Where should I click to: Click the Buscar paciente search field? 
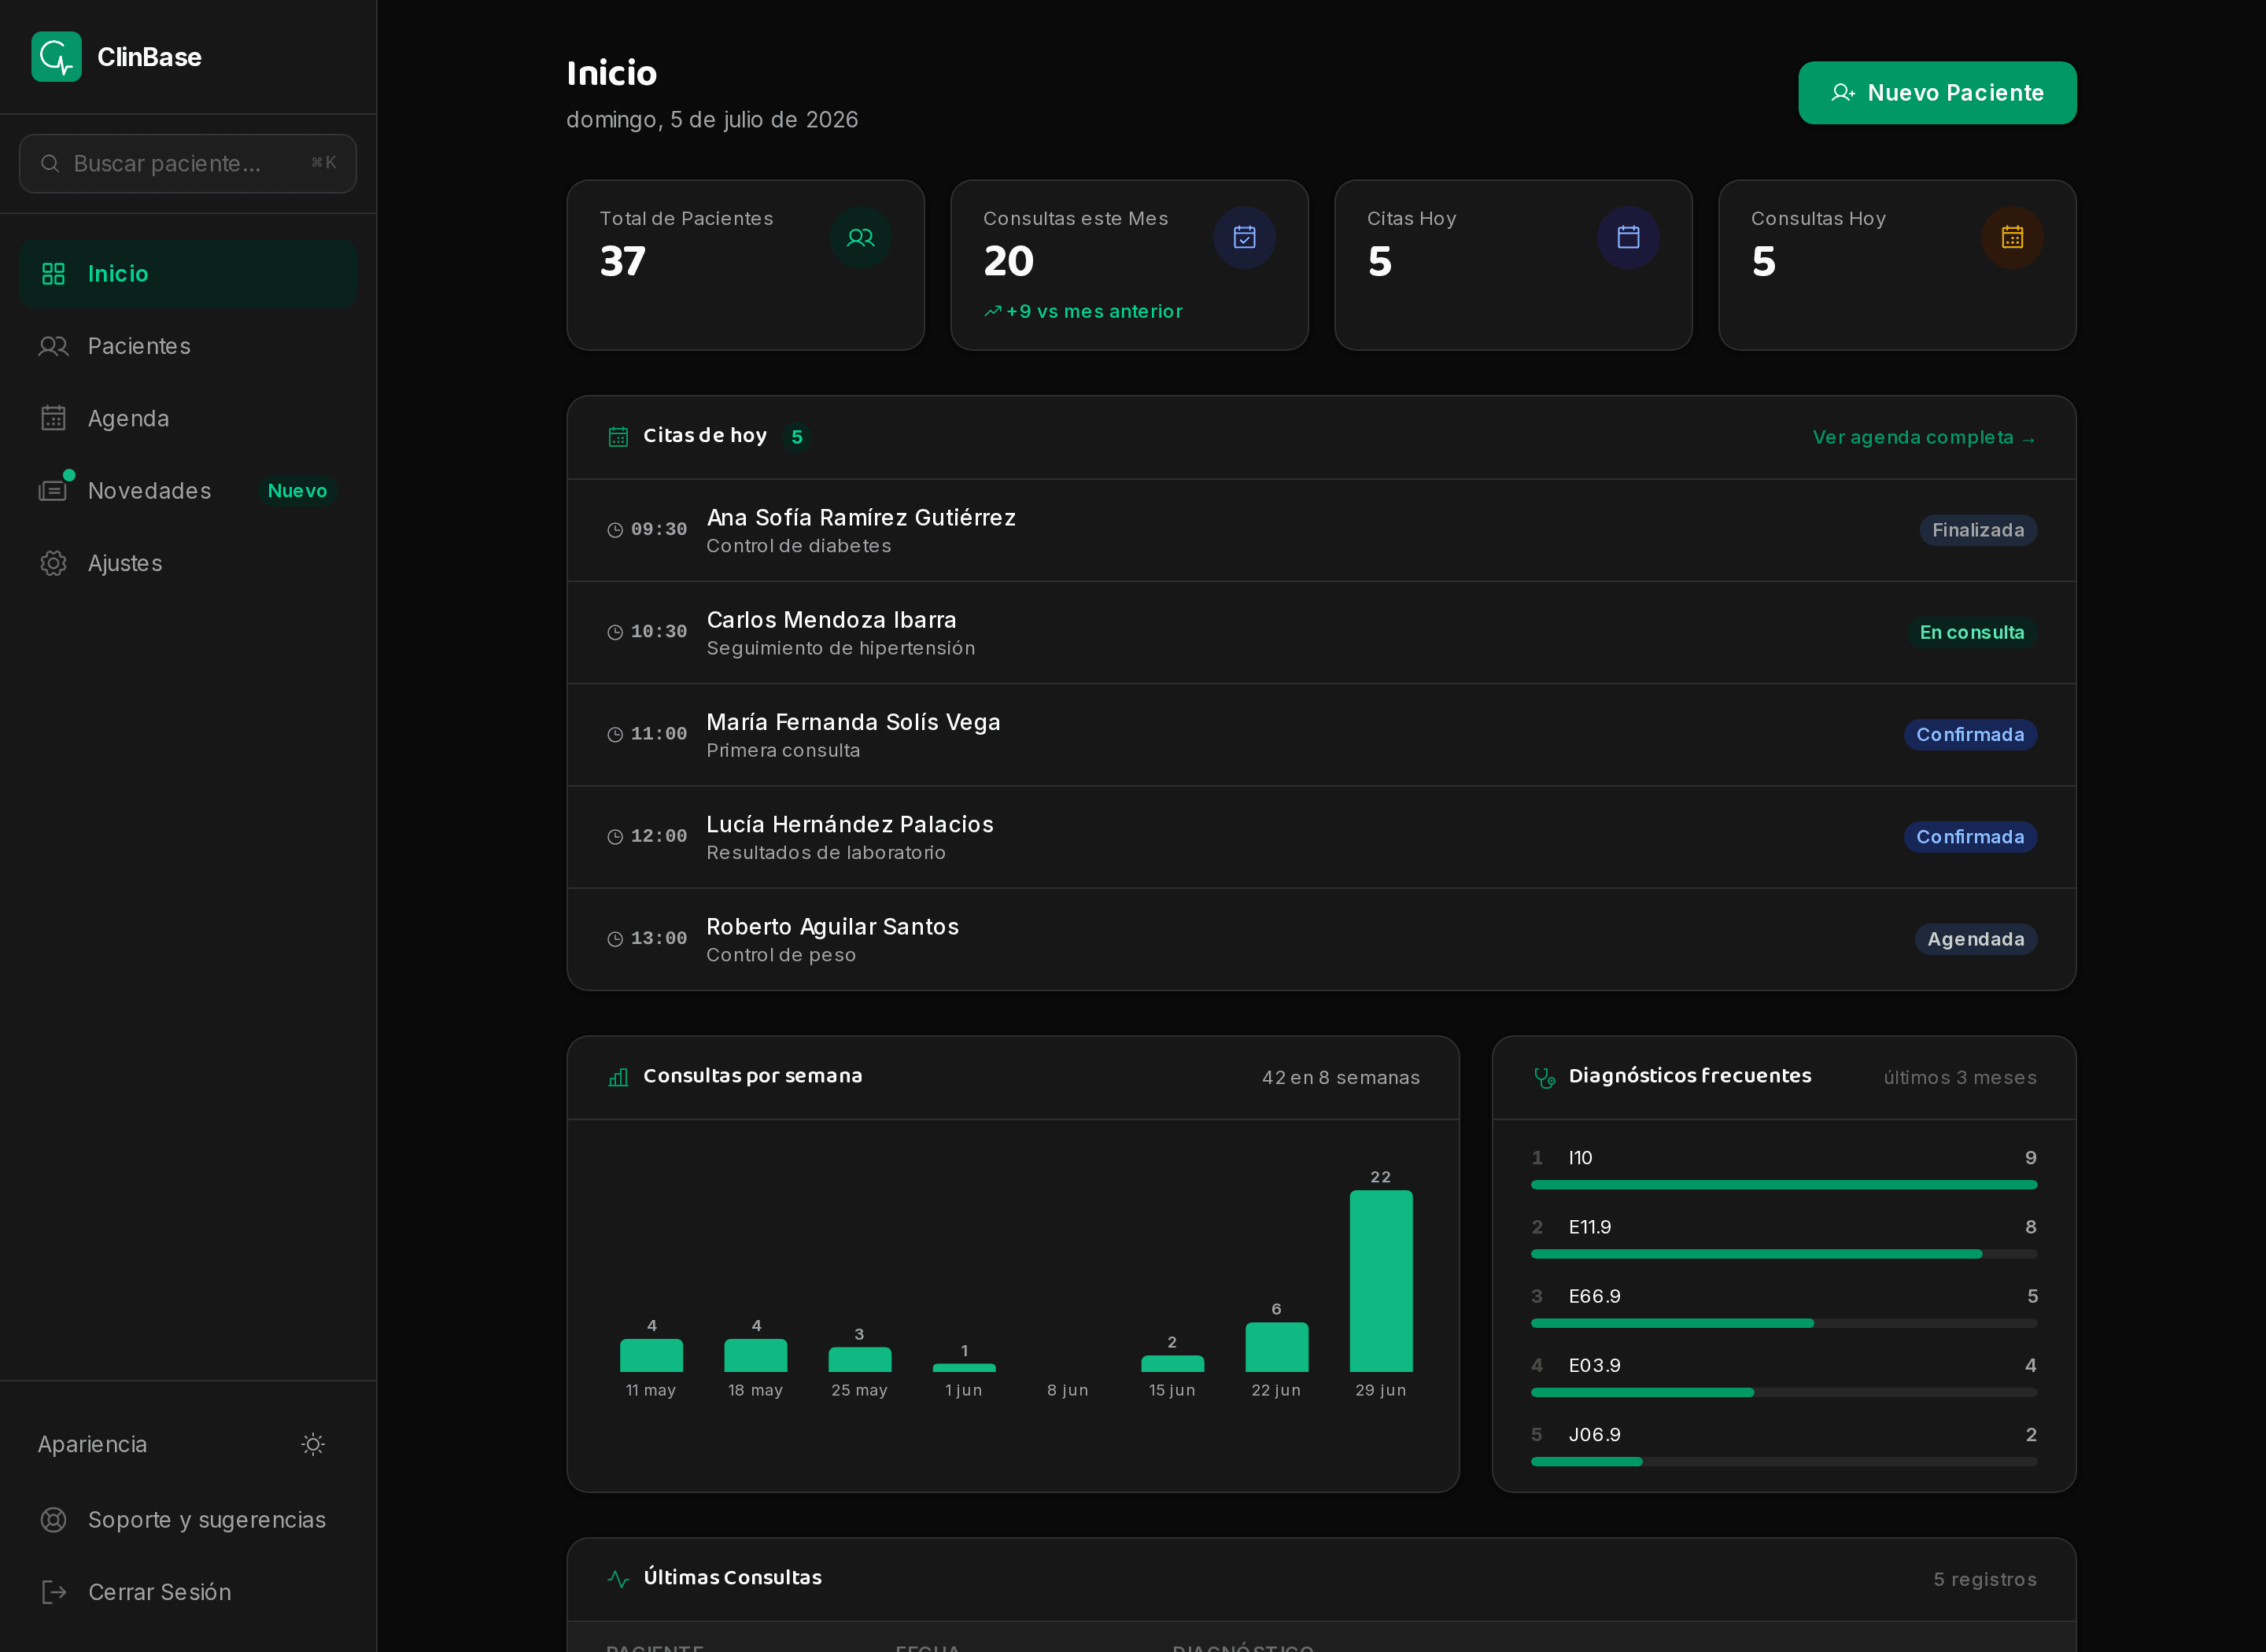coord(188,164)
